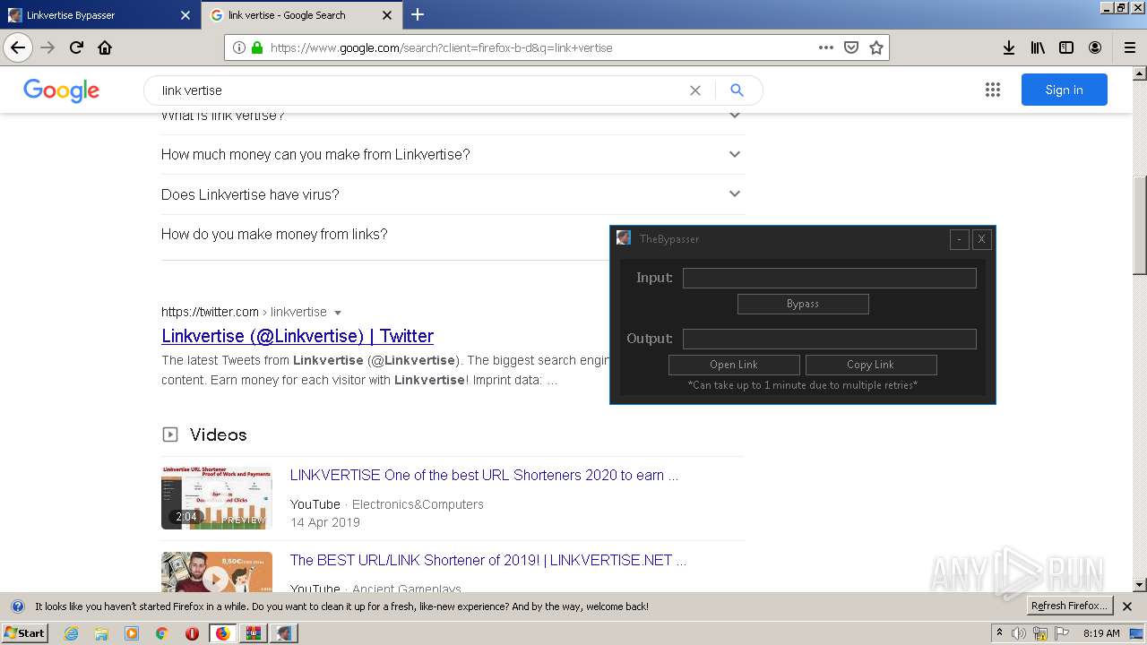Click the taskbar clock showing 8:19 AM
Image resolution: width=1147 pixels, height=645 pixels.
pyautogui.click(x=1101, y=633)
